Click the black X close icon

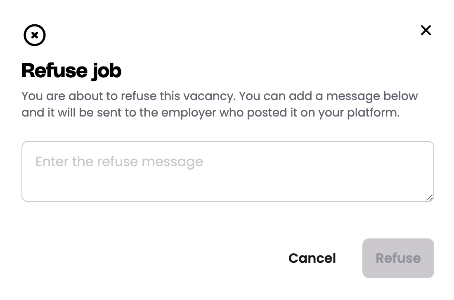pos(426,30)
